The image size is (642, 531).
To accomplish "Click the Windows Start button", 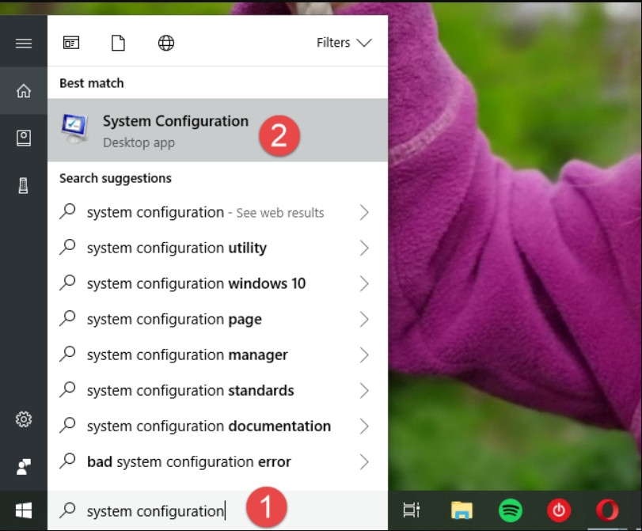I will point(24,510).
